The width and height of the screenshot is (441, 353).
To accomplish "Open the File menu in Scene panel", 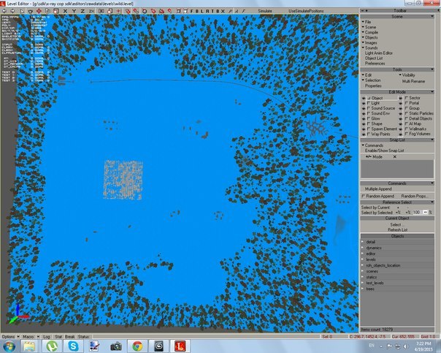I will (367, 22).
